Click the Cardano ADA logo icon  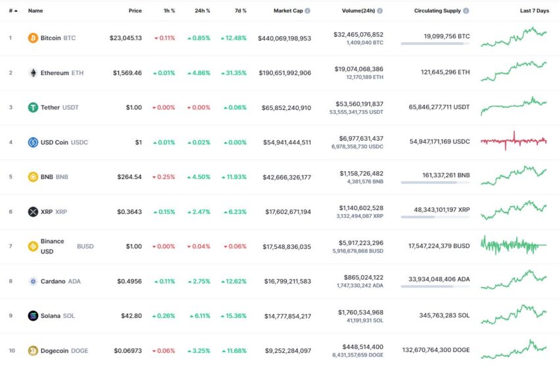click(33, 281)
